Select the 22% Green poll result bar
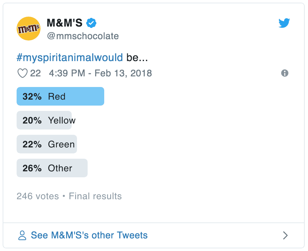 (47, 144)
